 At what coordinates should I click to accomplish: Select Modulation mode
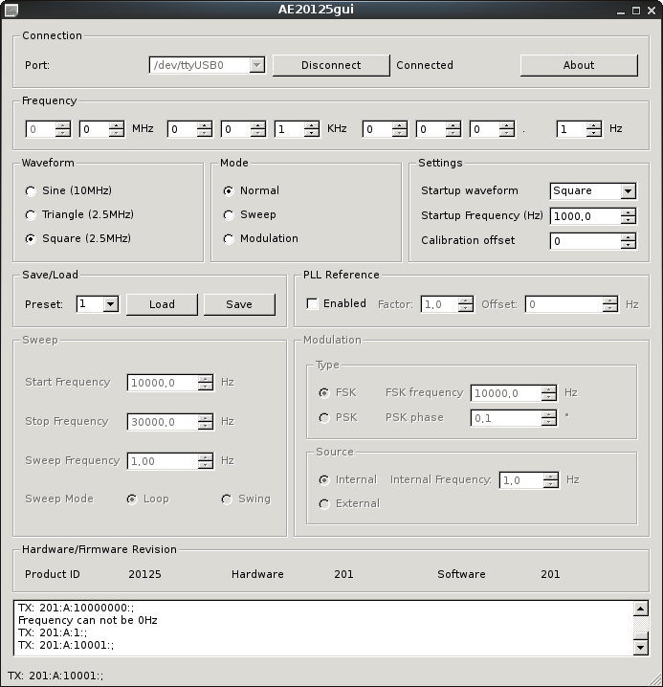coord(229,239)
